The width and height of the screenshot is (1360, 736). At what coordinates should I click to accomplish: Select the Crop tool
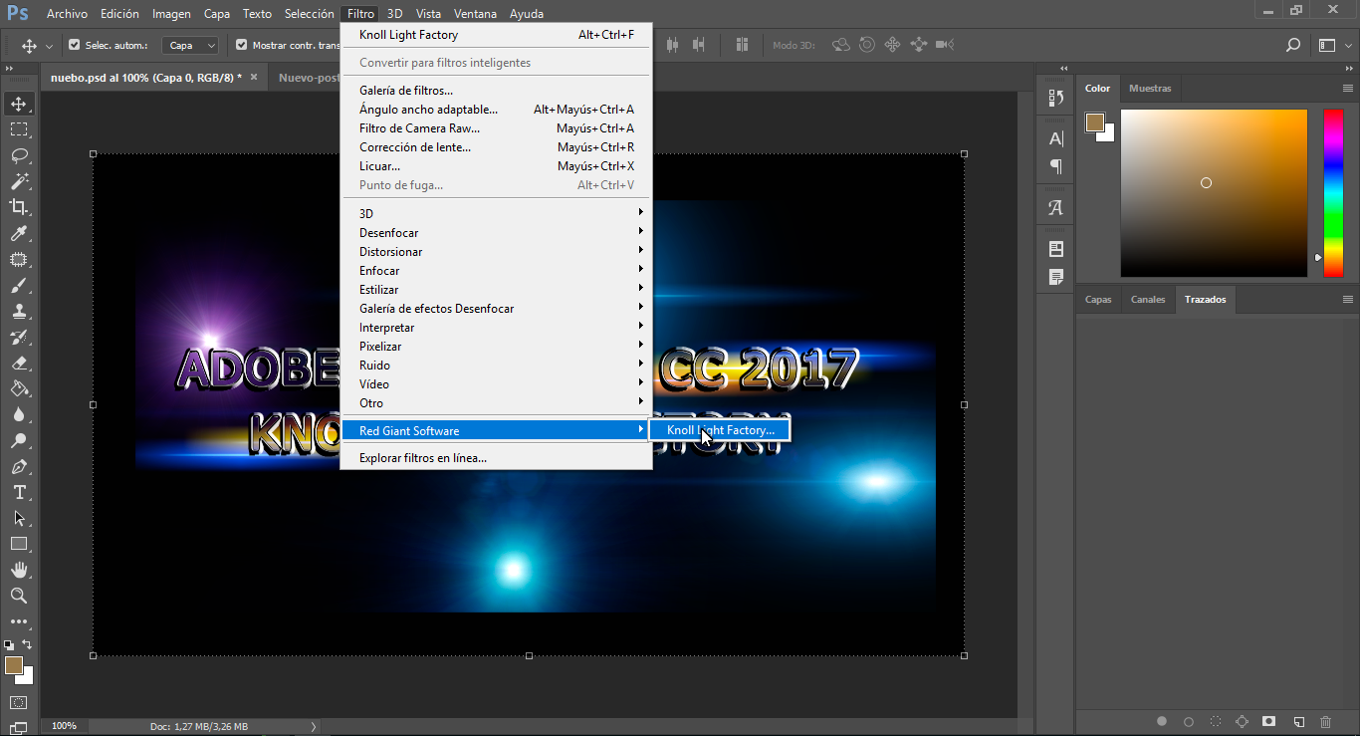19,207
